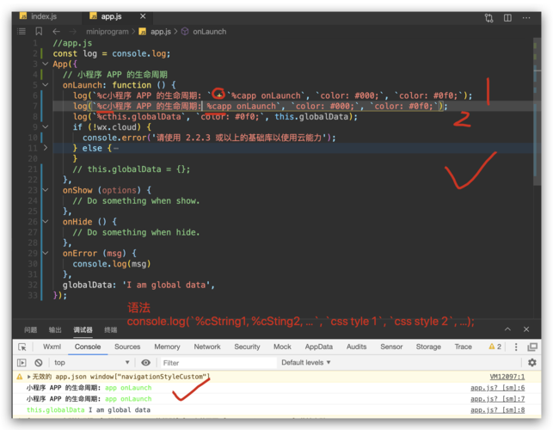The height and width of the screenshot is (430, 553).
Task: Select the Console devtools tab
Action: [x=88, y=347]
